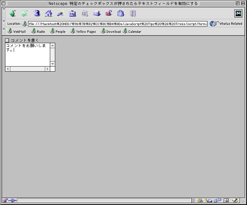Viewport: 247px width, 205px height.
Task: Click the Netscape N logo
Action: 238,13
